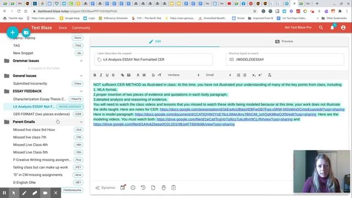
Task: Select the recorder pen drawing tool
Action: [24, 193]
